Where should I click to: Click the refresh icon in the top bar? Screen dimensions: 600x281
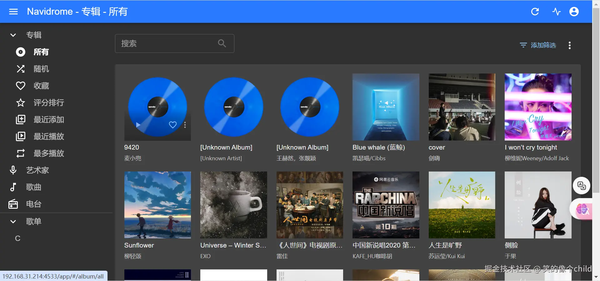535,12
